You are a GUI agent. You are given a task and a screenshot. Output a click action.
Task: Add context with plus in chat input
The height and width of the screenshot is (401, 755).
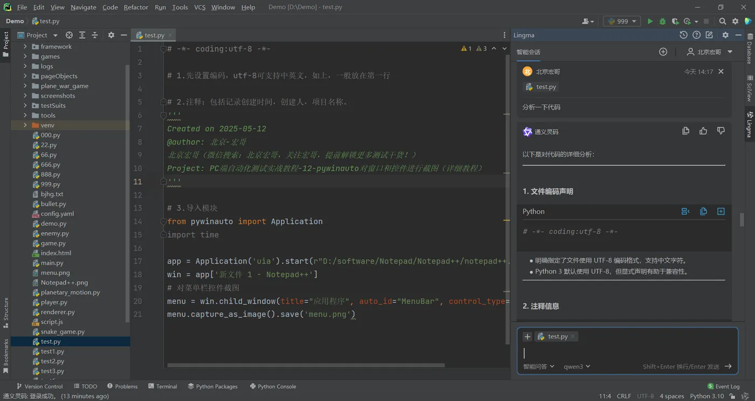(527, 336)
